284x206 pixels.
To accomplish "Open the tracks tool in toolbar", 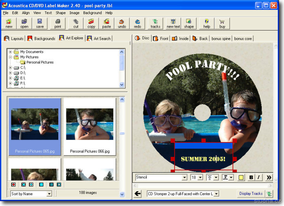I will pyautogui.click(x=155, y=24).
